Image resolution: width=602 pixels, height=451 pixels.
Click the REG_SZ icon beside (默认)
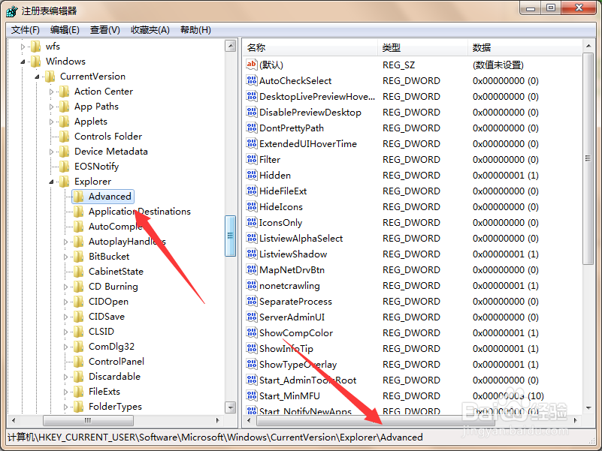[x=252, y=65]
